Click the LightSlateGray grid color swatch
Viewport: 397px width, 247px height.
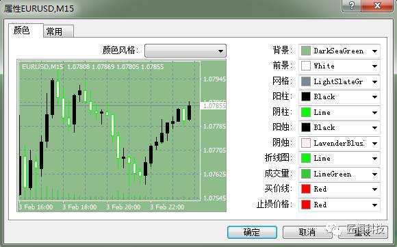(305, 81)
